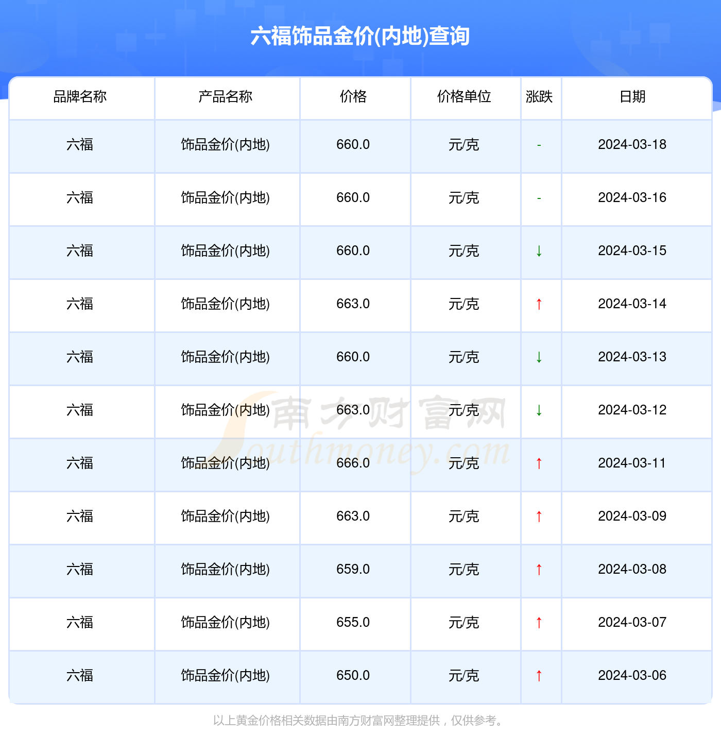The width and height of the screenshot is (721, 750).
Task: Click price 663.0 in the 2024-03-14 row
Action: click(x=353, y=304)
